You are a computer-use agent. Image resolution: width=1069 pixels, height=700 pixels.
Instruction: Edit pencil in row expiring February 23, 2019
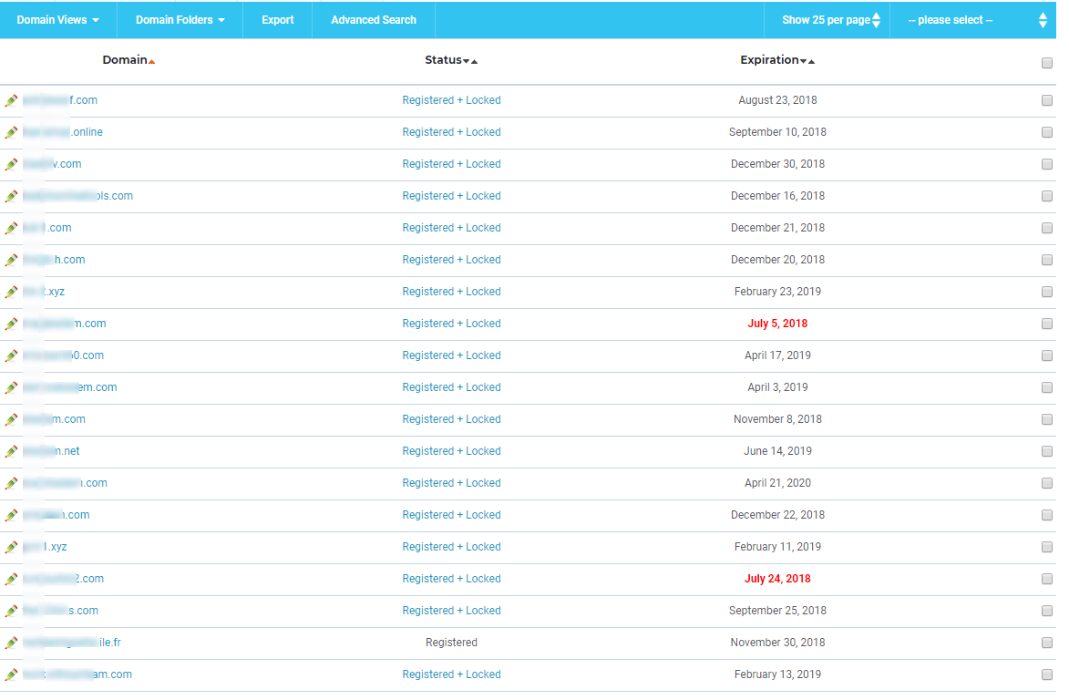pyautogui.click(x=11, y=292)
